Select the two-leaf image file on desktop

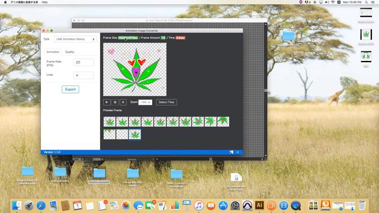tap(366, 57)
